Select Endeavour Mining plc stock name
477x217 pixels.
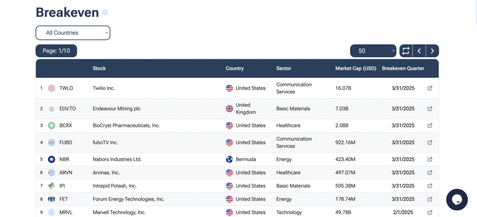(x=117, y=109)
